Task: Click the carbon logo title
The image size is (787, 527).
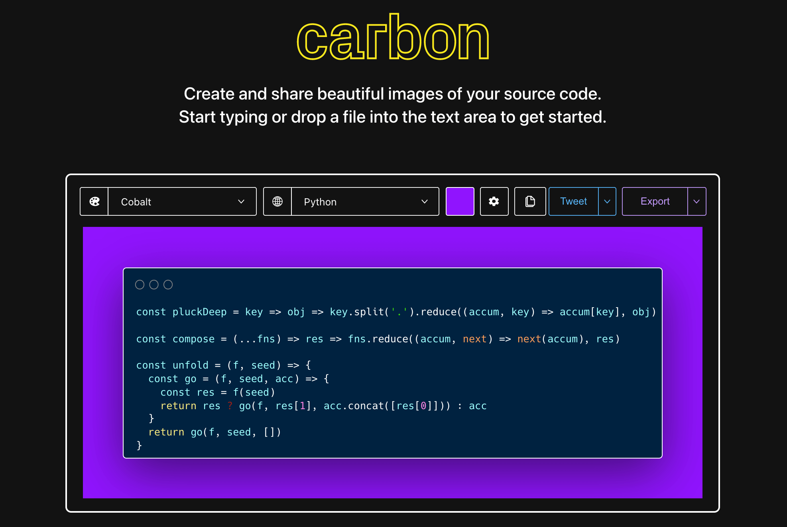Action: [393, 39]
